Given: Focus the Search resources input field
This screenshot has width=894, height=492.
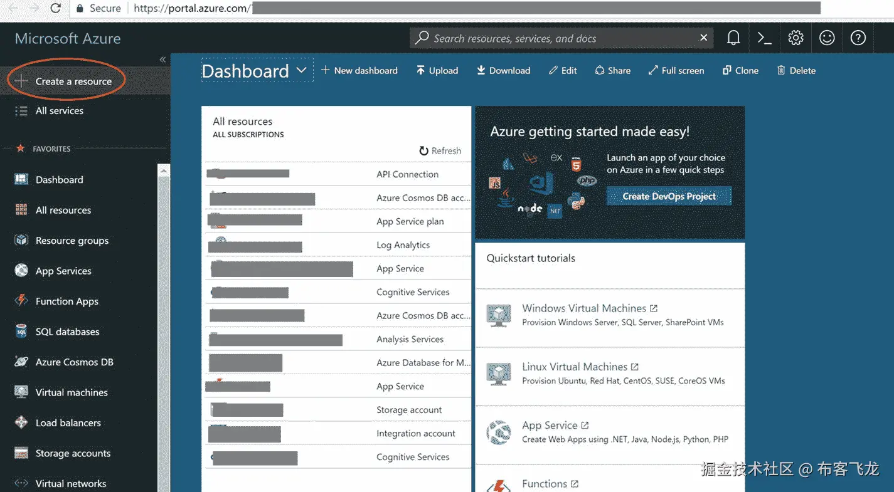Looking at the screenshot, I should [561, 38].
